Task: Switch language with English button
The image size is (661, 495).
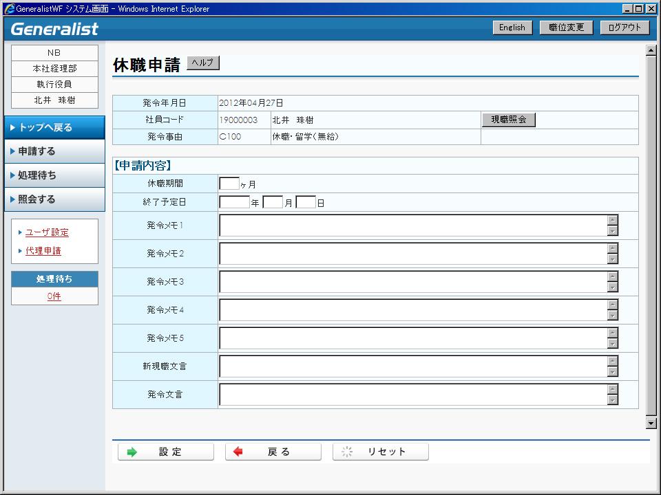Action: [512, 27]
